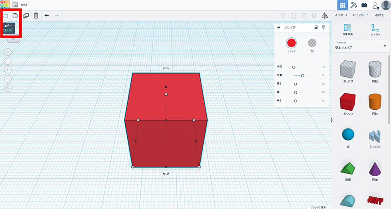Click the shapes panel vertical scrollbar
This screenshot has width=391, height=209.
[389, 90]
